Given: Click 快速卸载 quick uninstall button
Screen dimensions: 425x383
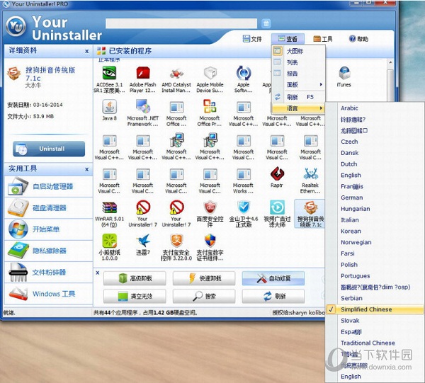Looking at the screenshot, I should click(204, 278).
